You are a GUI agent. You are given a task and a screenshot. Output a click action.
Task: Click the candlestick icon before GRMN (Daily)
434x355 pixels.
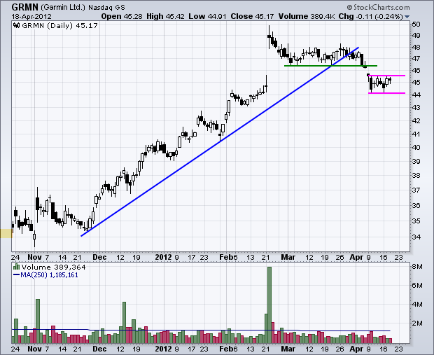16,26
